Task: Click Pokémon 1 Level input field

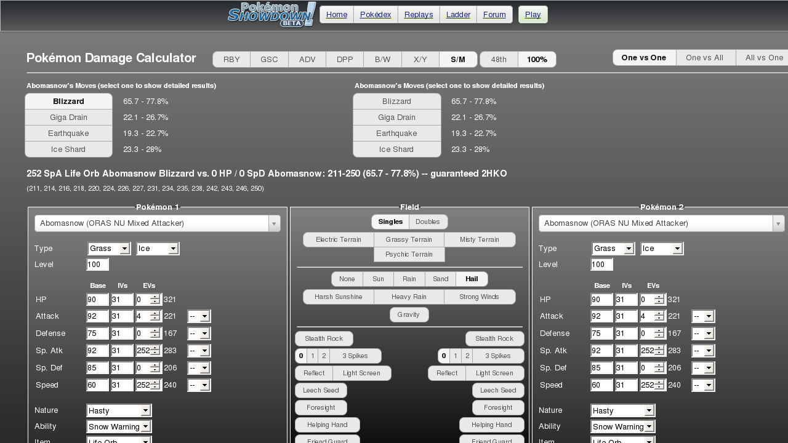Action: point(98,265)
